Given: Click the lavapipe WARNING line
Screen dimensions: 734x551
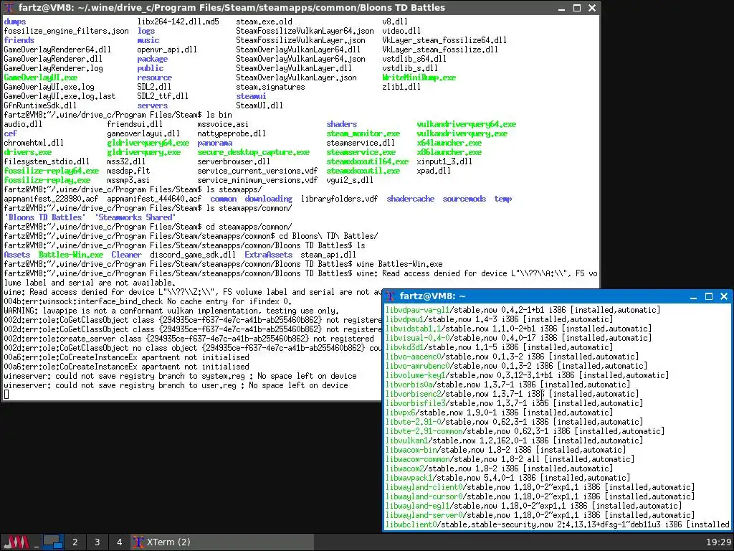Looking at the screenshot, I should pyautogui.click(x=171, y=311).
